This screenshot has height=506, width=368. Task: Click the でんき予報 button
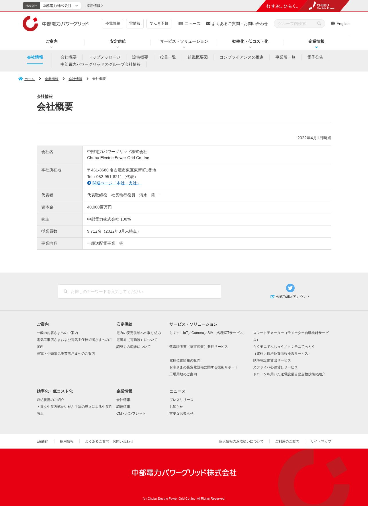click(x=159, y=24)
